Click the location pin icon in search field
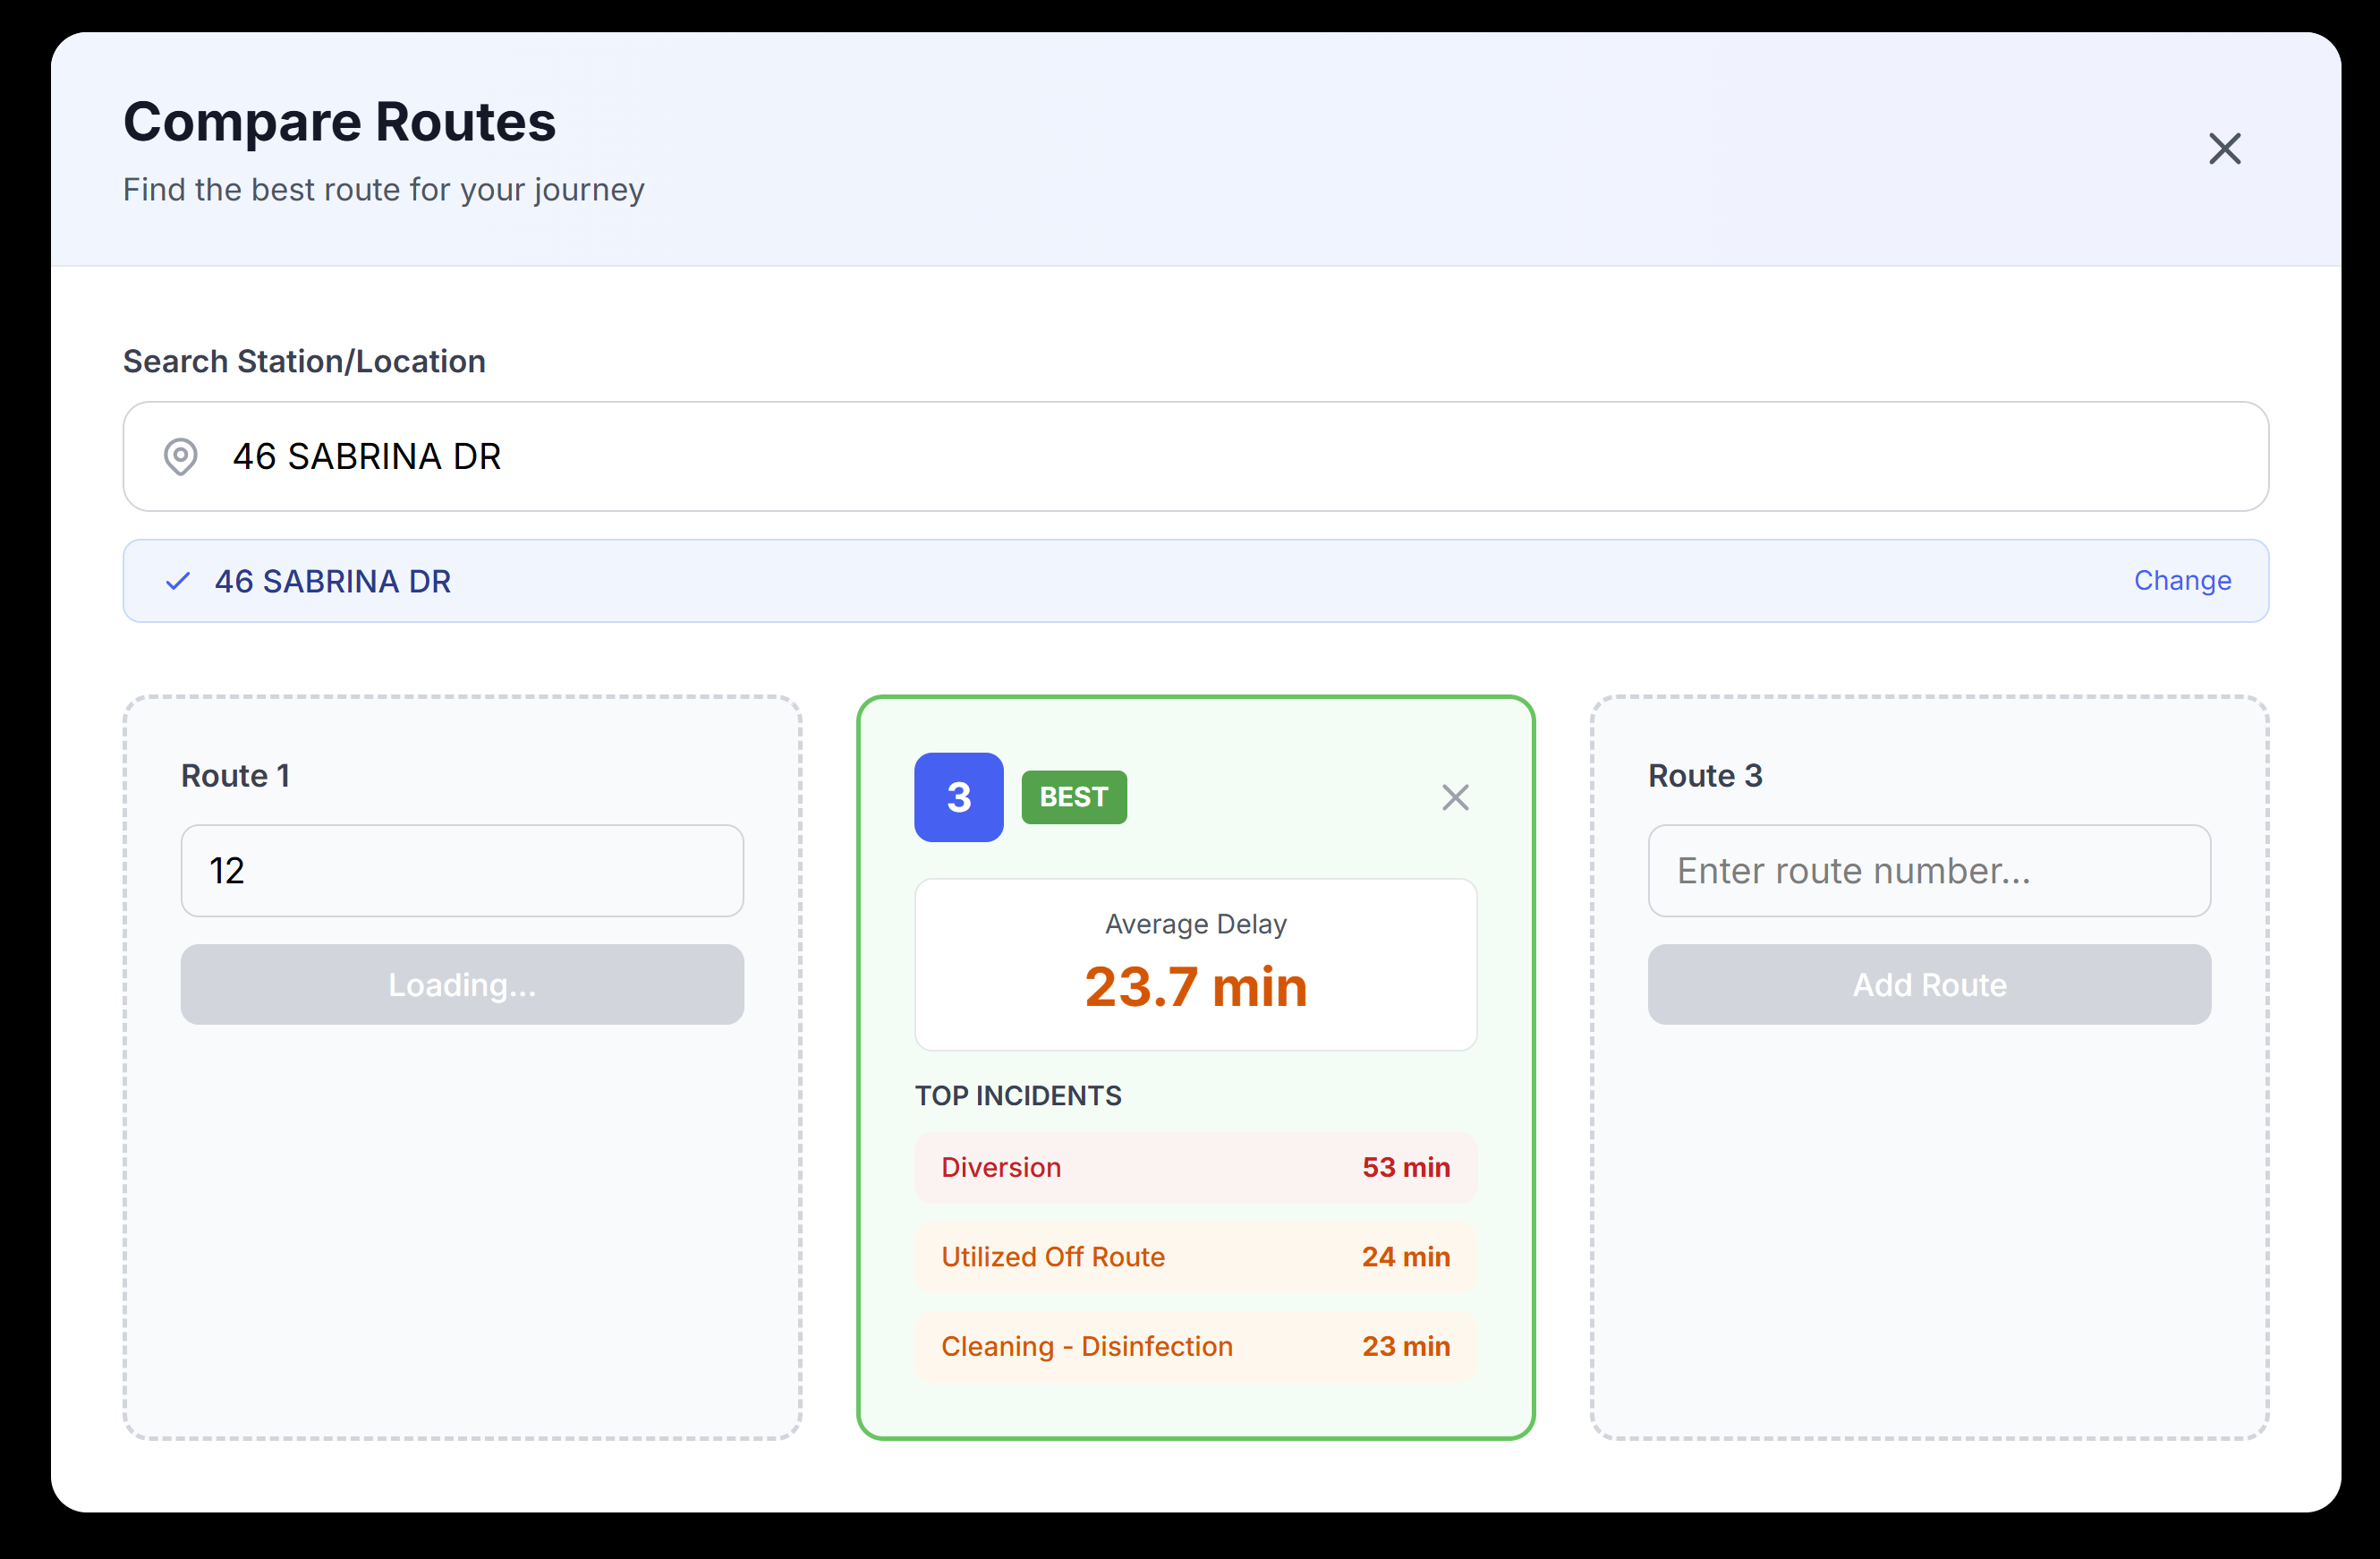 (x=180, y=457)
